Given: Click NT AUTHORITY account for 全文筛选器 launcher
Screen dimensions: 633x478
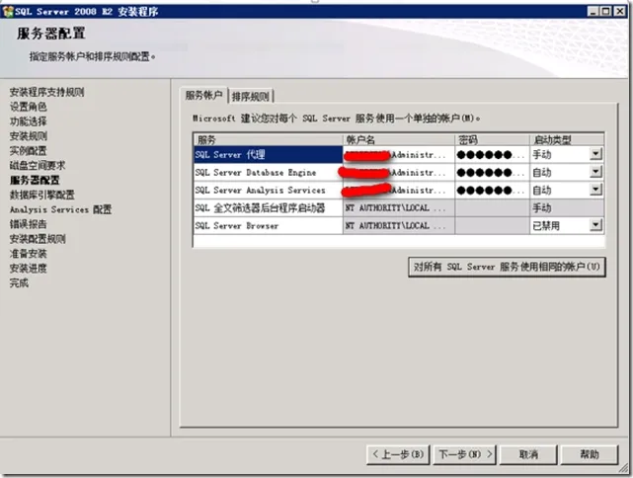Looking at the screenshot, I should tap(399, 208).
